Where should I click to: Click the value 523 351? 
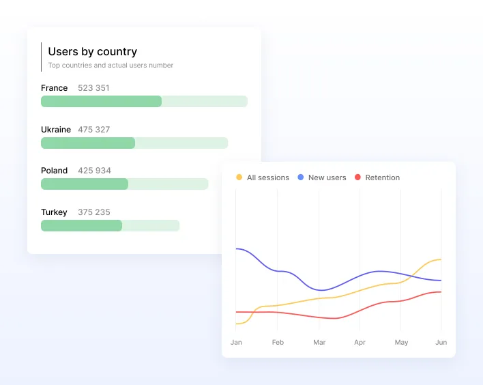[x=93, y=88]
